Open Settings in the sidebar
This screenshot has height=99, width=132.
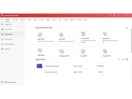pyautogui.click(x=12, y=49)
